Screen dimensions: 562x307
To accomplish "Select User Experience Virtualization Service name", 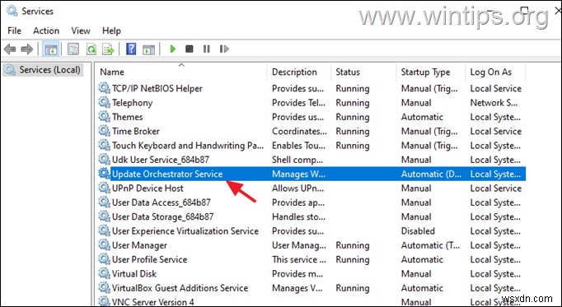I will 185,231.
